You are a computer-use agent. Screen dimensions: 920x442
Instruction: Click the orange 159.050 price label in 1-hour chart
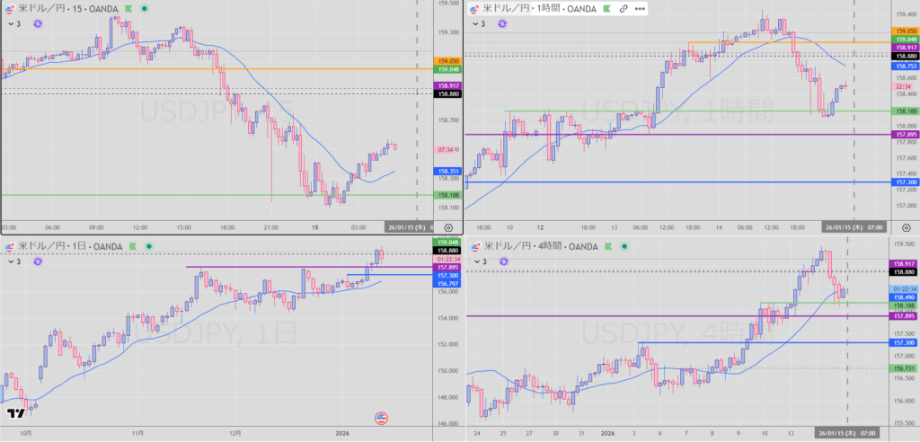(904, 30)
